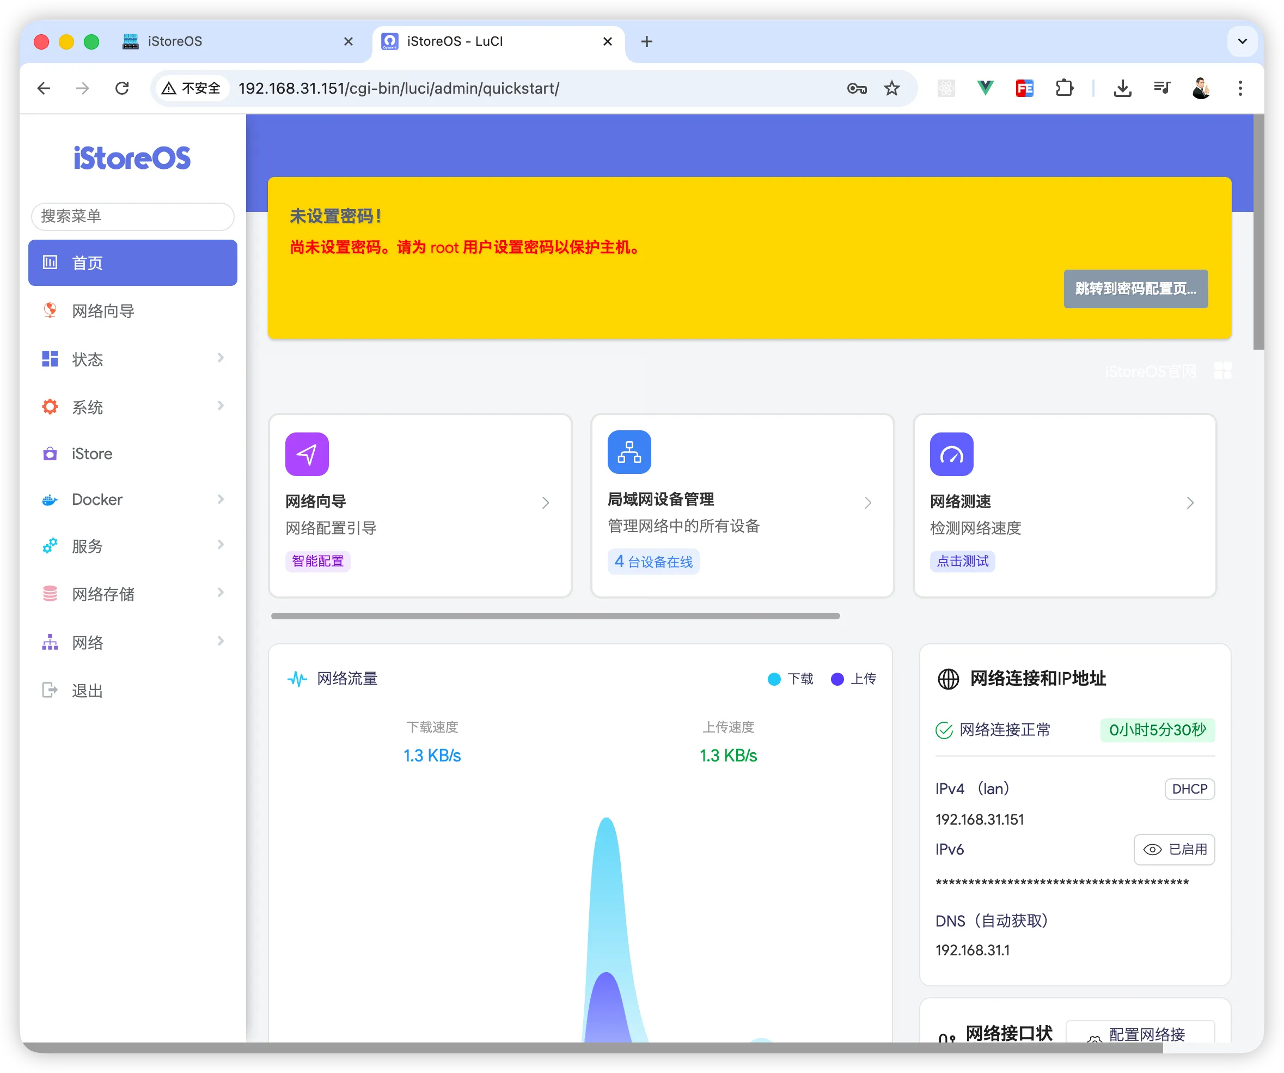Click the 服务 cogs icon in sidebar
The image size is (1284, 1073).
(50, 546)
